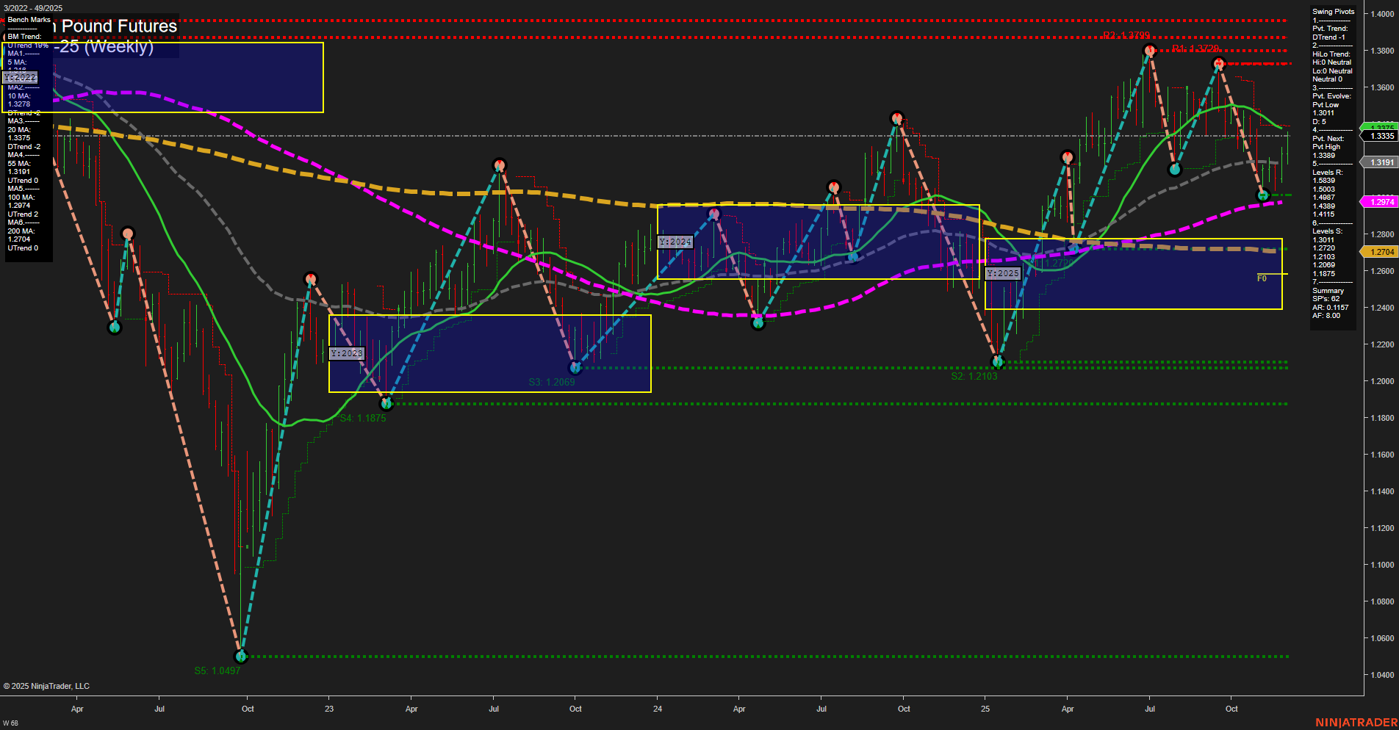Click the S3: 1.2069 support label

pyautogui.click(x=551, y=382)
